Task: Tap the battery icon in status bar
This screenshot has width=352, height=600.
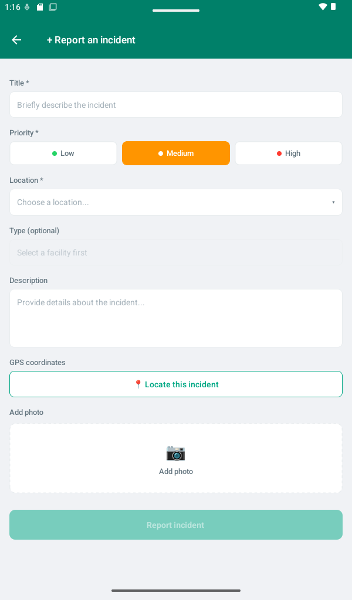Action: pyautogui.click(x=333, y=7)
